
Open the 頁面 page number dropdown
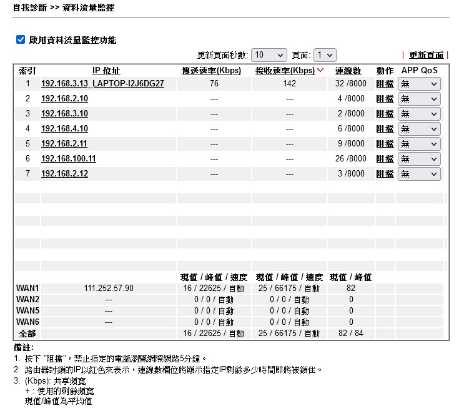pos(324,55)
